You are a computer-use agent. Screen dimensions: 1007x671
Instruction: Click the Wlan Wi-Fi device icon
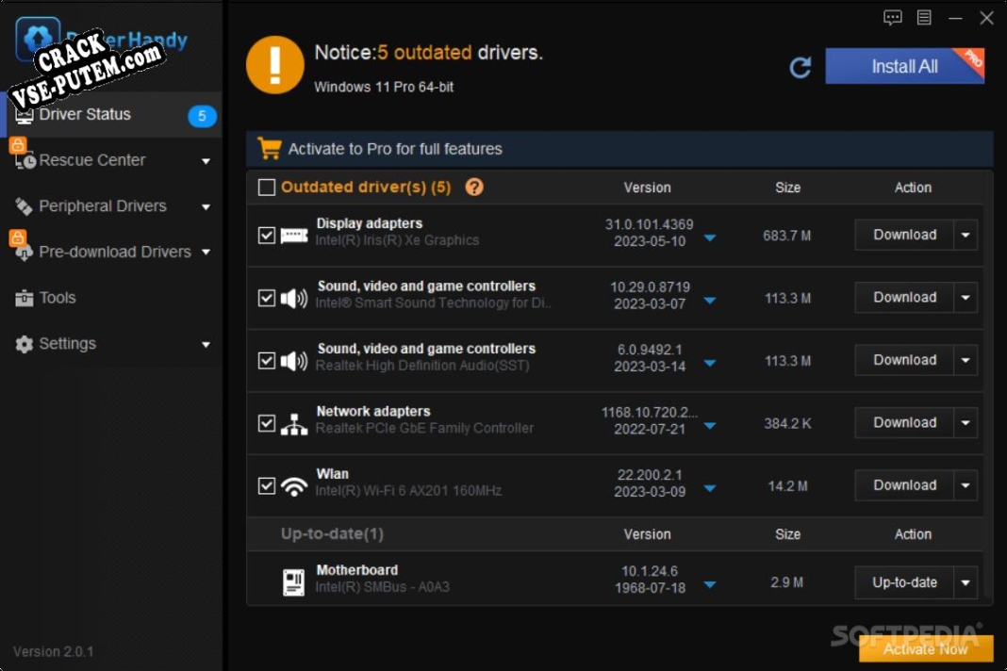click(x=294, y=486)
